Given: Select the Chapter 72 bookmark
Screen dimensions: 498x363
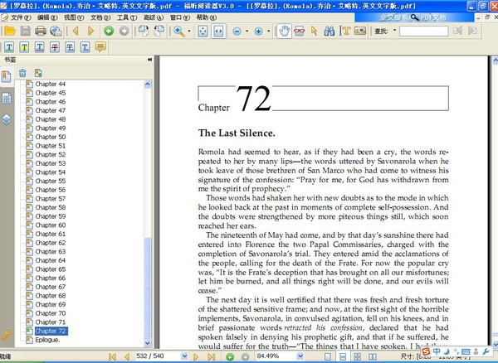Looking at the screenshot, I should (x=51, y=331).
